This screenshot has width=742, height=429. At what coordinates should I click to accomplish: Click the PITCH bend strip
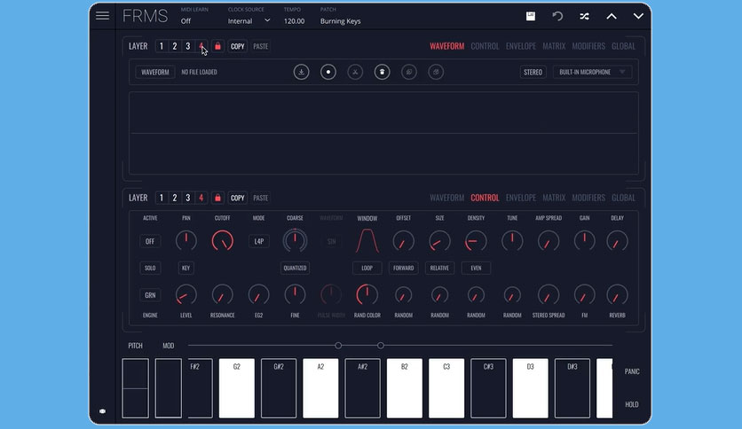(135, 388)
